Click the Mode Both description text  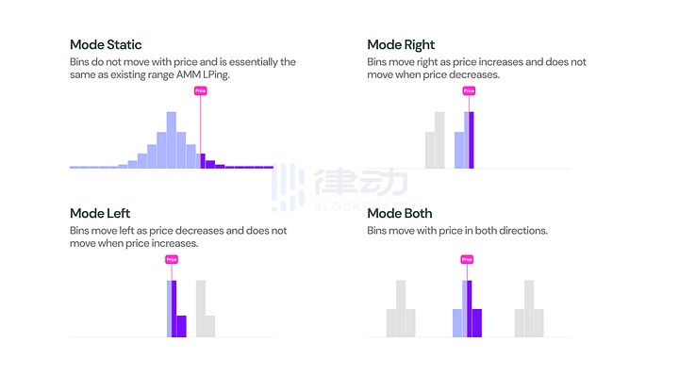[x=457, y=231]
